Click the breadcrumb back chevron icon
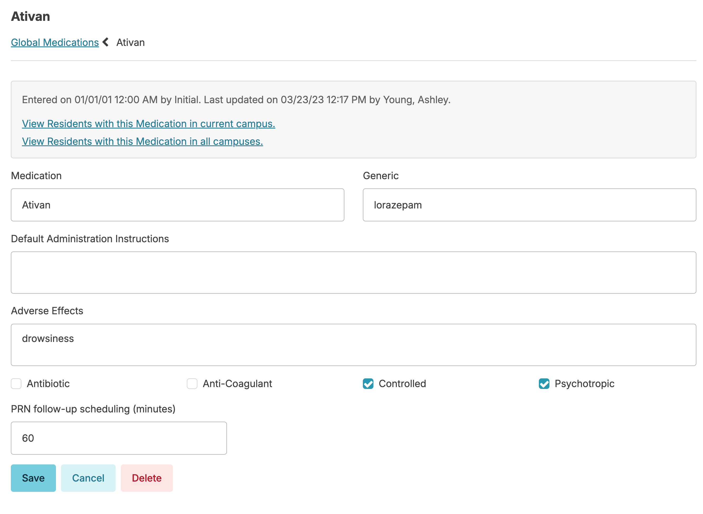Image resolution: width=703 pixels, height=514 pixels. tap(106, 42)
